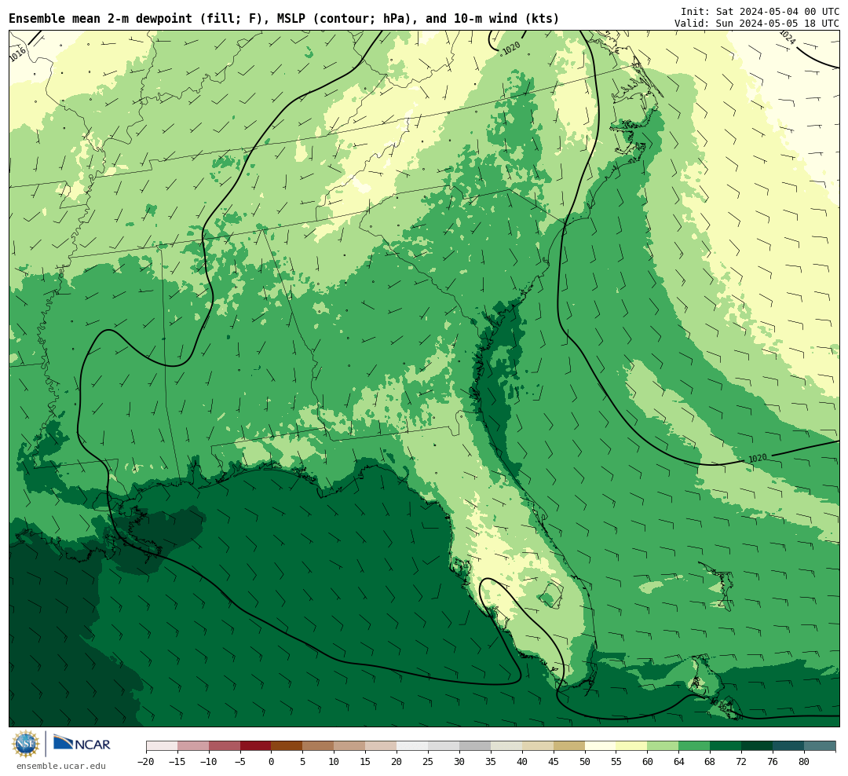848x776 pixels.
Task: Click the pale yellow swatch between 55 and 60
Action: click(x=631, y=746)
